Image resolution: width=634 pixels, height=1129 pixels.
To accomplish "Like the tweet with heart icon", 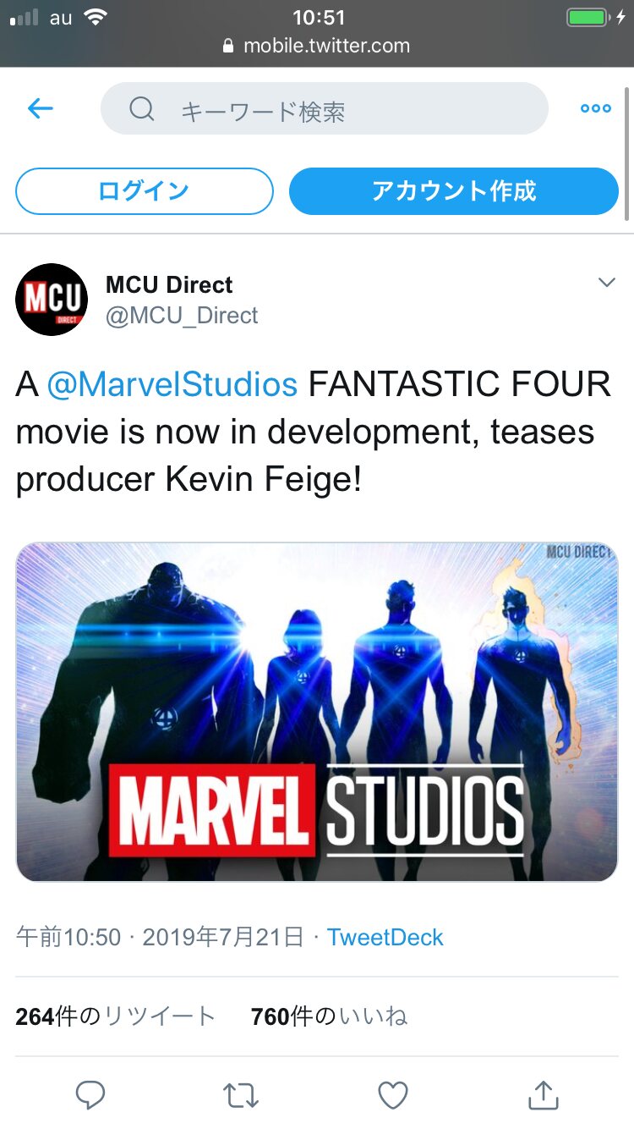I will tap(393, 1095).
